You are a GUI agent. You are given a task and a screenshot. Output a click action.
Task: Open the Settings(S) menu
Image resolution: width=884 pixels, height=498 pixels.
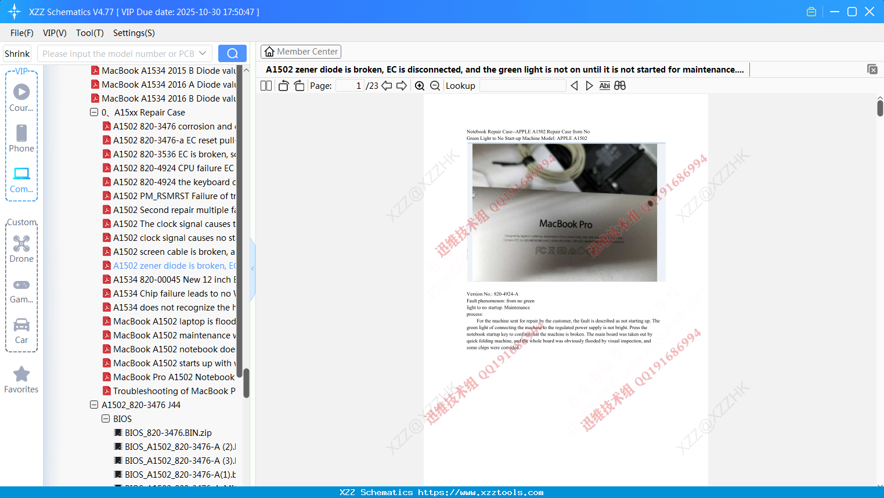(x=134, y=33)
